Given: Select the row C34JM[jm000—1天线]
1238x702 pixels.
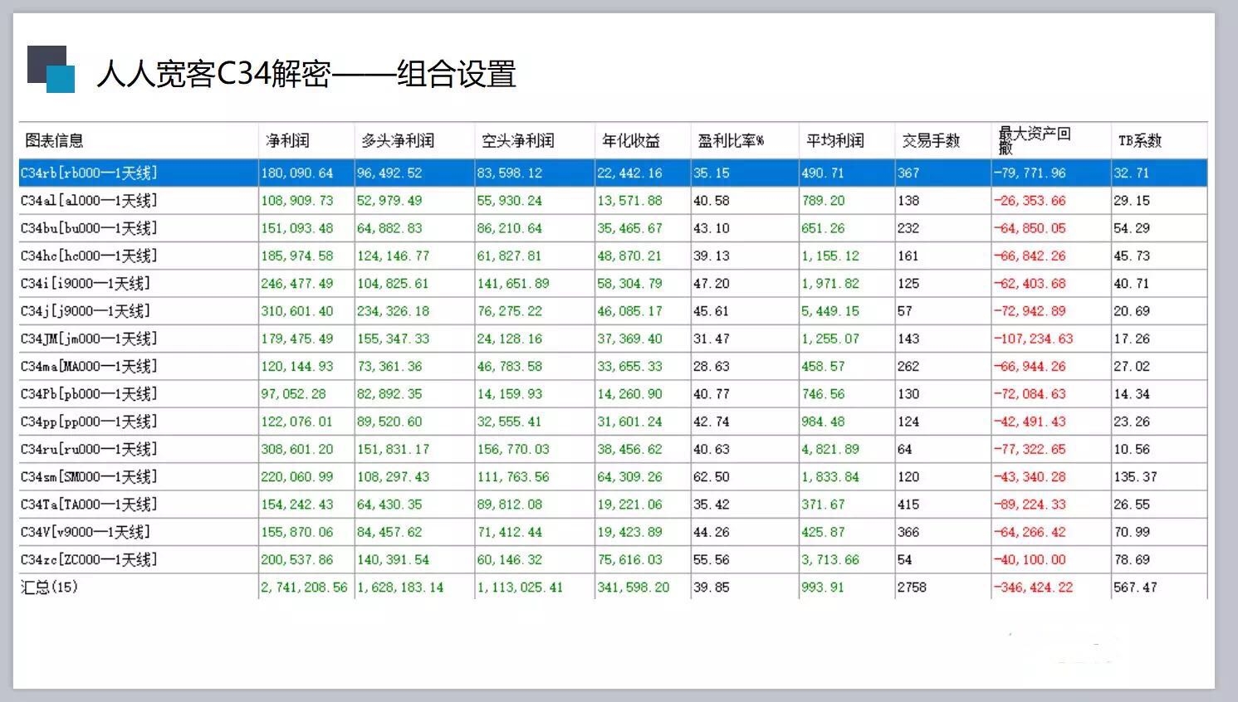Looking at the screenshot, I should point(613,339).
